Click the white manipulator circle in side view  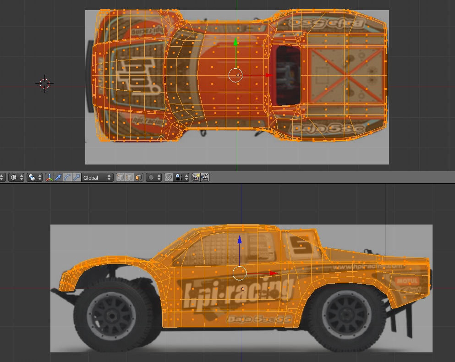pos(240,273)
